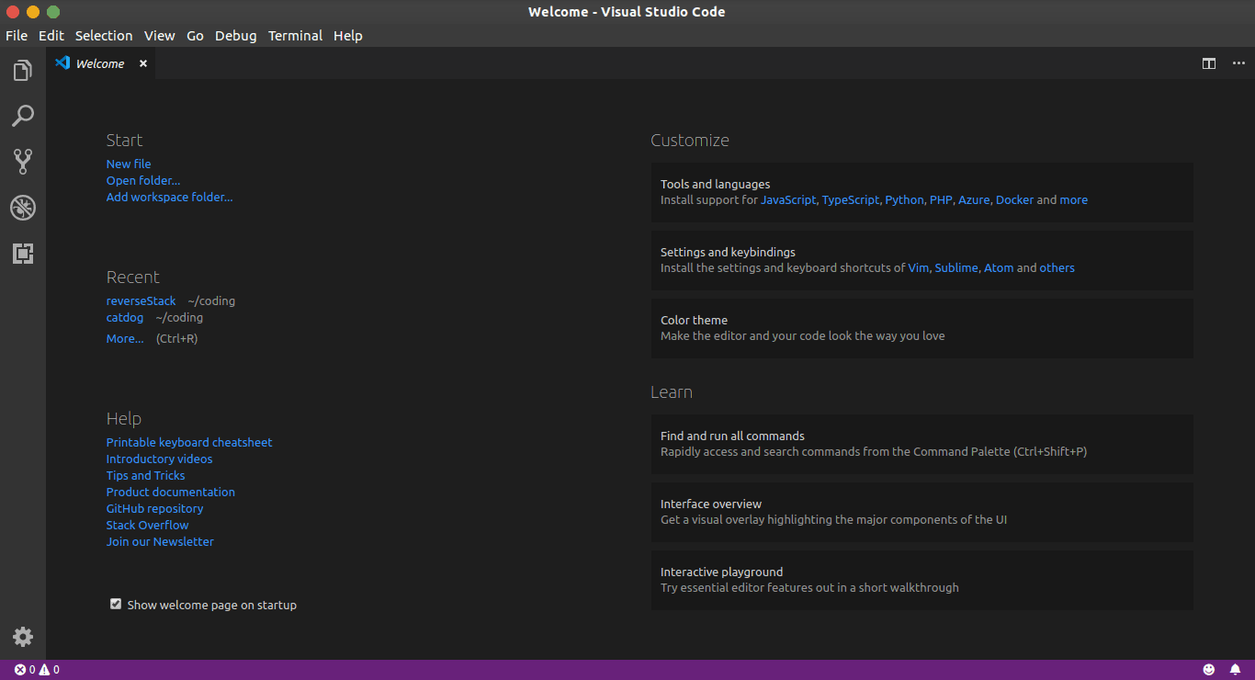Uncheck Show welcome page on startup

pos(116,604)
